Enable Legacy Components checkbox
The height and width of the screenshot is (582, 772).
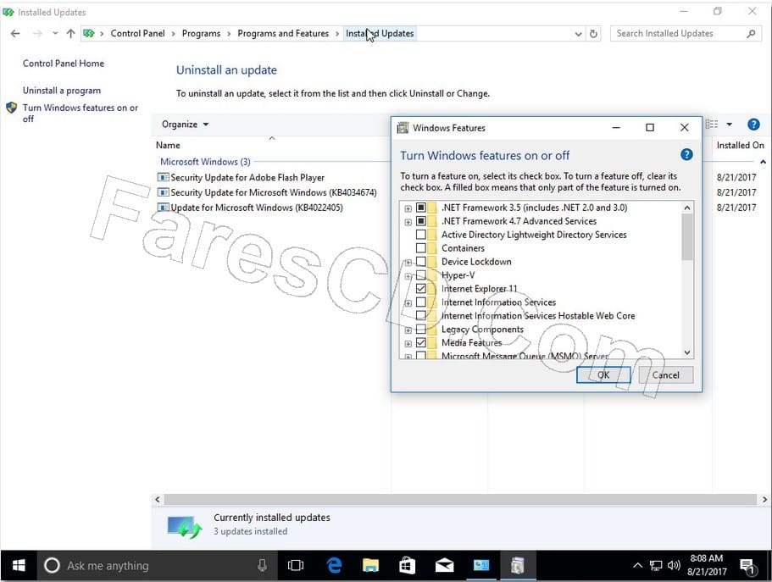click(x=421, y=329)
